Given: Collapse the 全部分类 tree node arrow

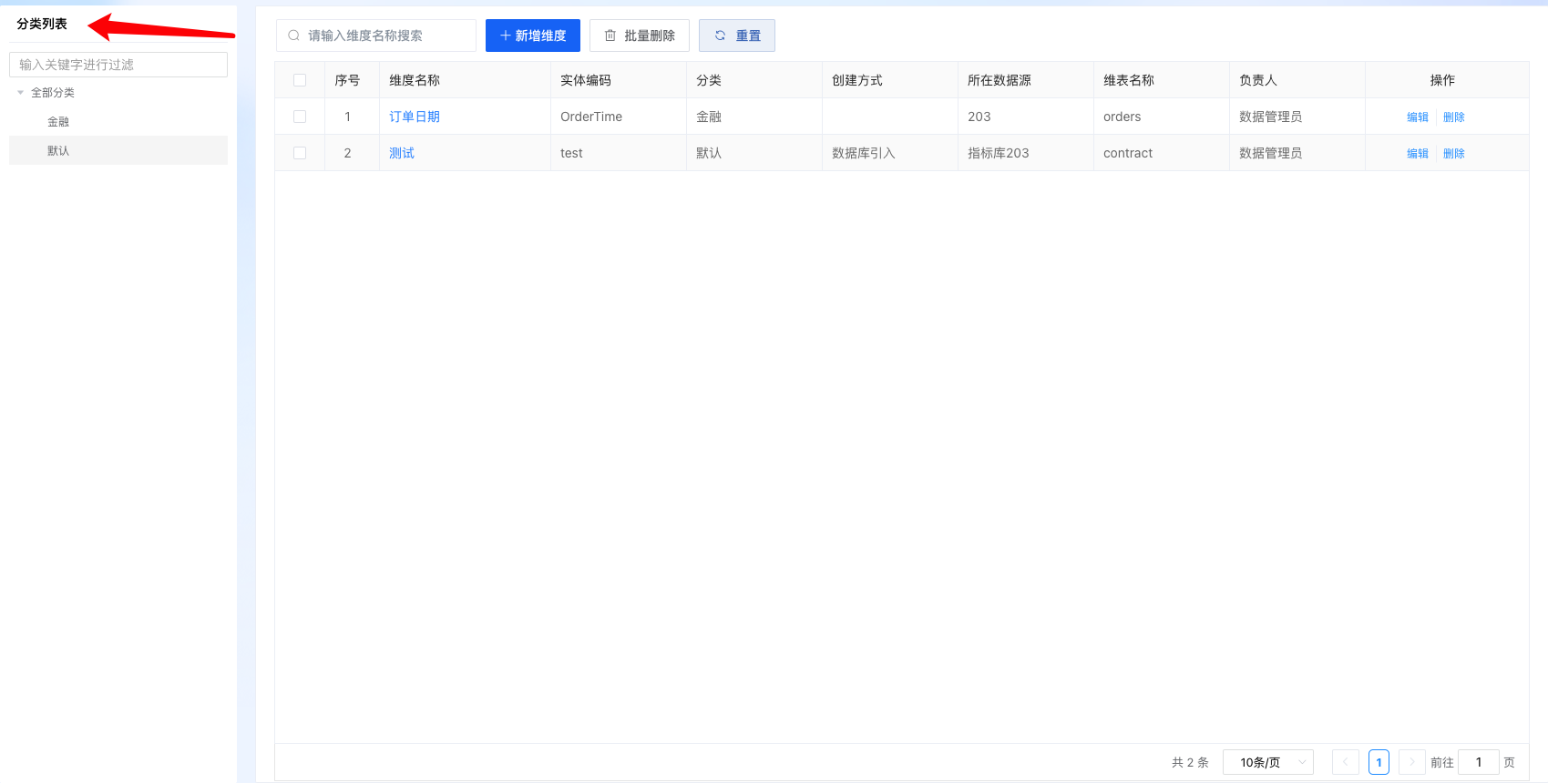Looking at the screenshot, I should pos(21,93).
